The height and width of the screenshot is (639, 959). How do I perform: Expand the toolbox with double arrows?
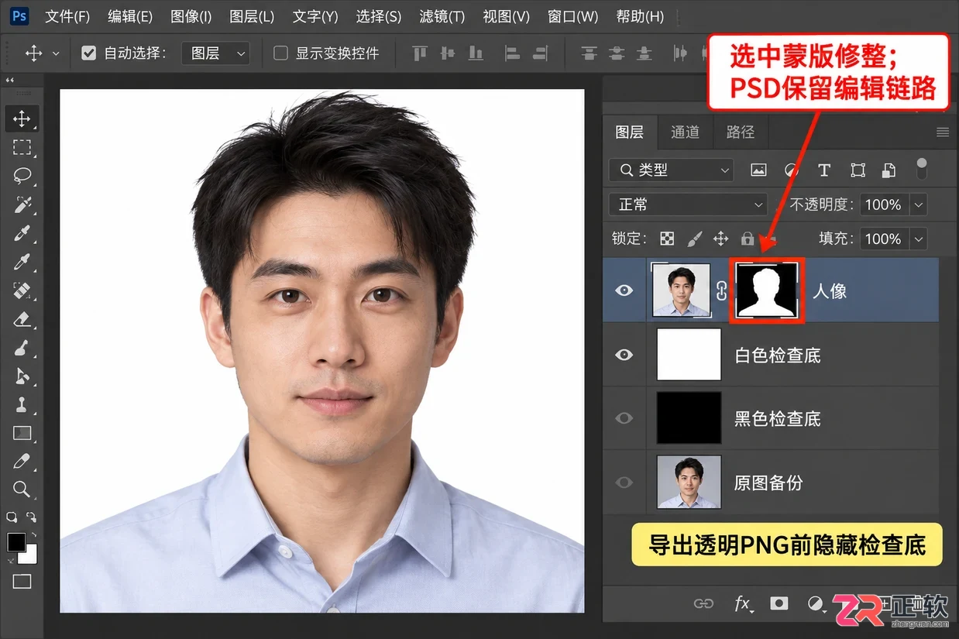[10, 80]
